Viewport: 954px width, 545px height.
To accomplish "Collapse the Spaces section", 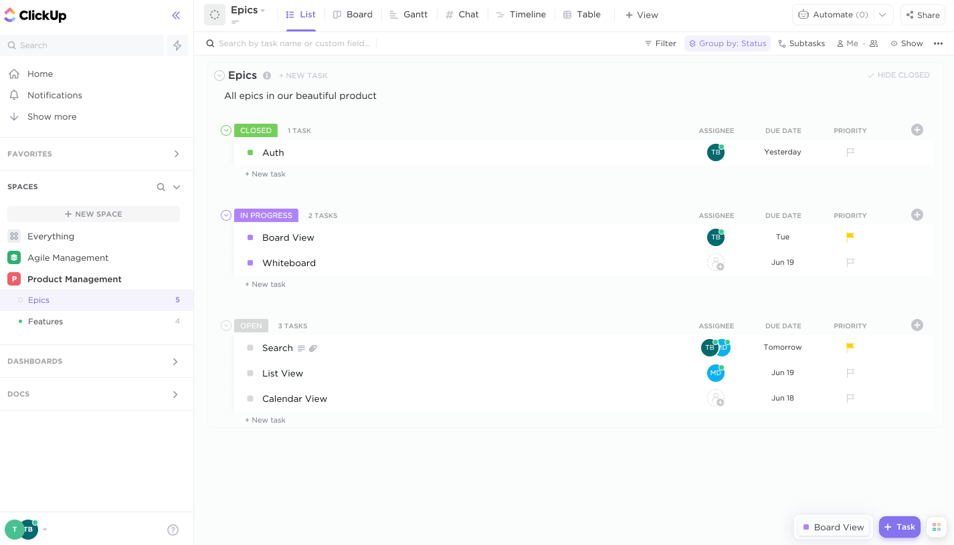I will (177, 187).
